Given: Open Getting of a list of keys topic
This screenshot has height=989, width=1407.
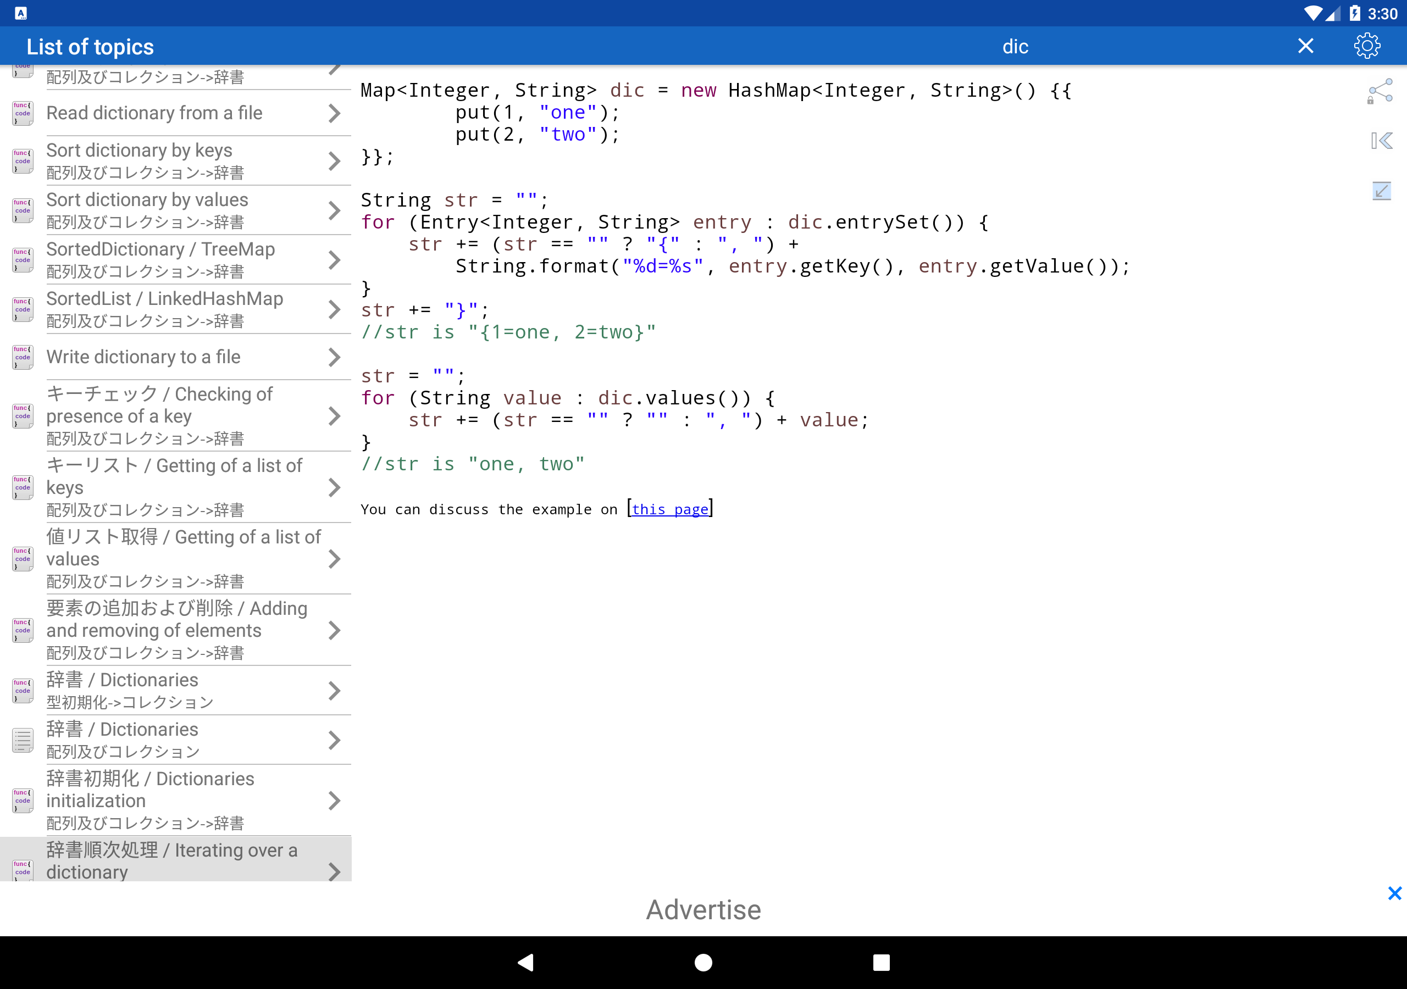Looking at the screenshot, I should coord(176,488).
